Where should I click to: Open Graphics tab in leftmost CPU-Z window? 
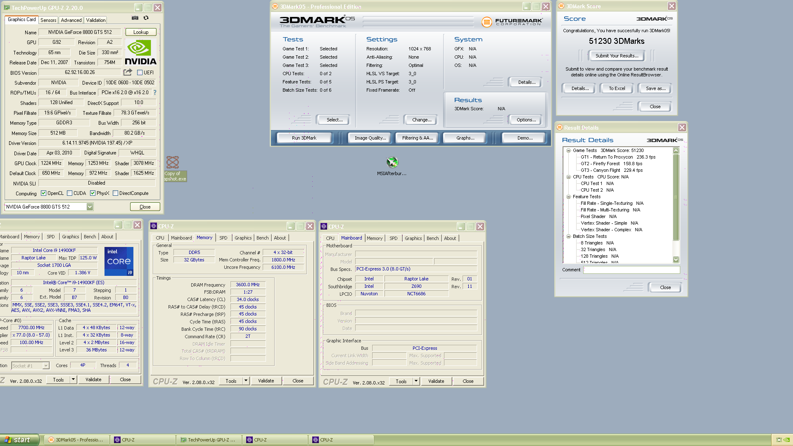point(70,237)
